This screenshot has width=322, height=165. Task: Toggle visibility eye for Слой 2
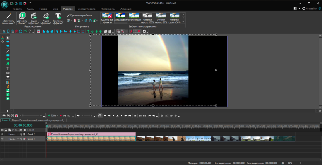click(2, 134)
